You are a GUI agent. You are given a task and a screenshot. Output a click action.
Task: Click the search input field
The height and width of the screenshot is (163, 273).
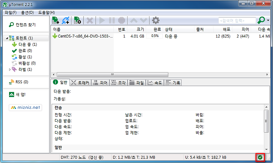click(x=237, y=20)
